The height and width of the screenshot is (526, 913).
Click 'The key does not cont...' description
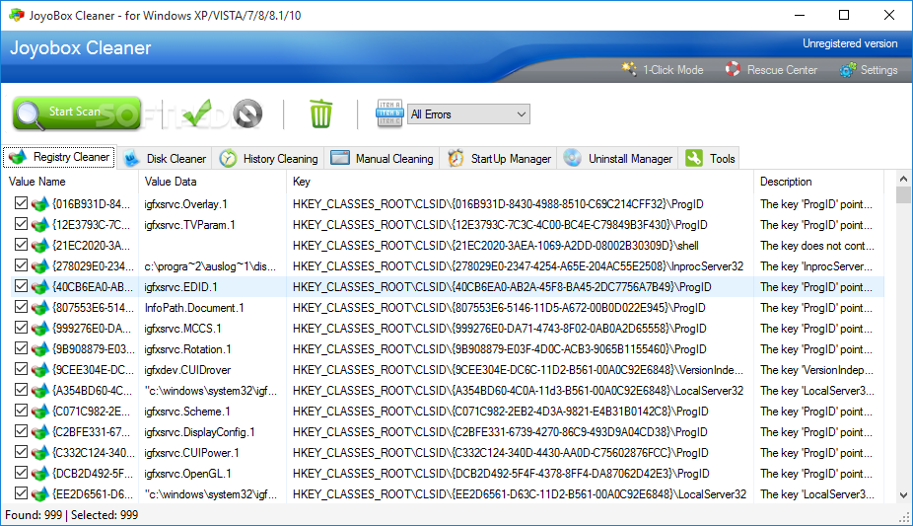[817, 246]
